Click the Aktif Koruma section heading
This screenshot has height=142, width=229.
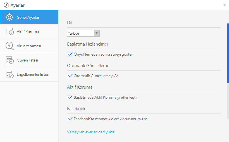pos(80,87)
